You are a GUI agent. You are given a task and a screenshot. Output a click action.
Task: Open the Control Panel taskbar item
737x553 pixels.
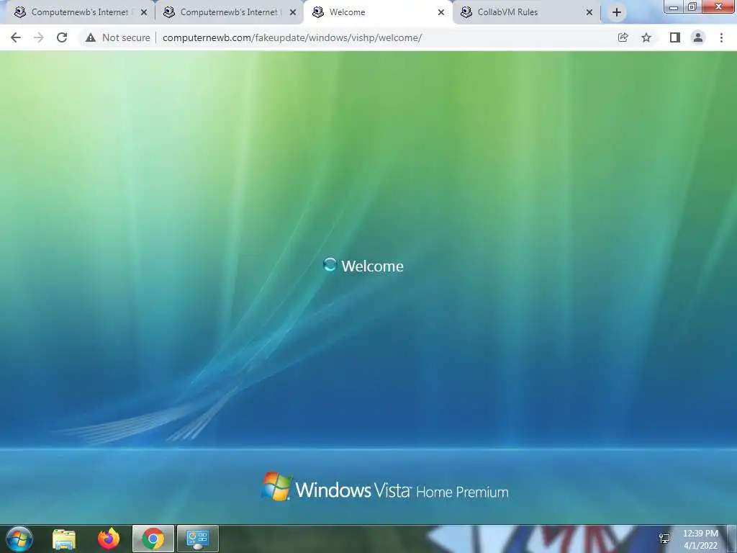tap(197, 539)
